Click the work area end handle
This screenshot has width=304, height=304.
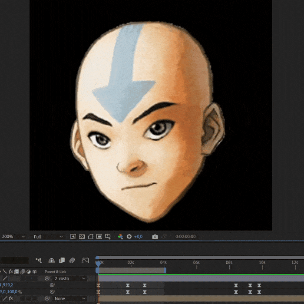pyautogui.click(x=165, y=271)
